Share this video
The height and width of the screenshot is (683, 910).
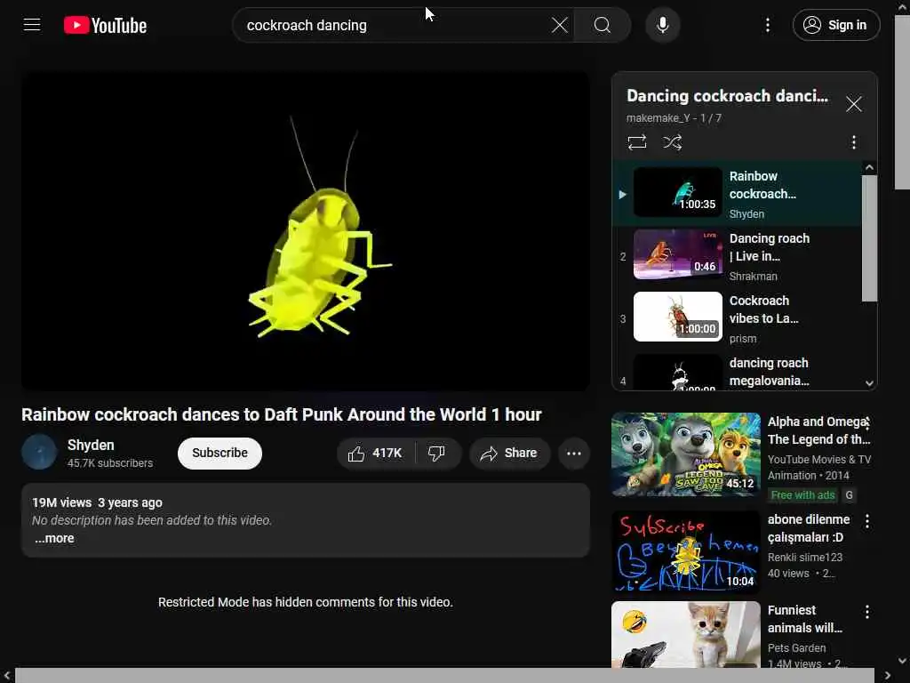pyautogui.click(x=509, y=453)
